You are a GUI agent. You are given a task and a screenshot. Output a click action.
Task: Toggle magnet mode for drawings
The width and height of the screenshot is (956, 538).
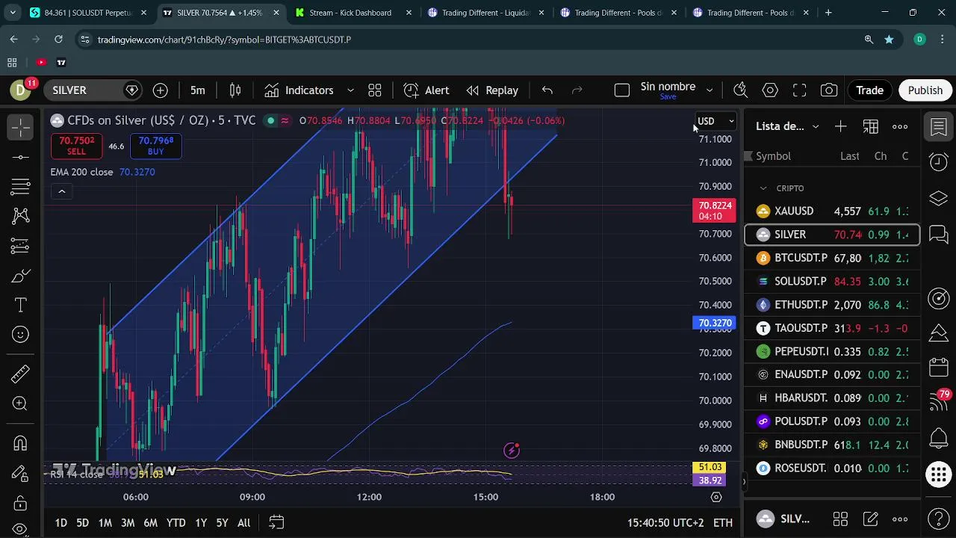[21, 443]
